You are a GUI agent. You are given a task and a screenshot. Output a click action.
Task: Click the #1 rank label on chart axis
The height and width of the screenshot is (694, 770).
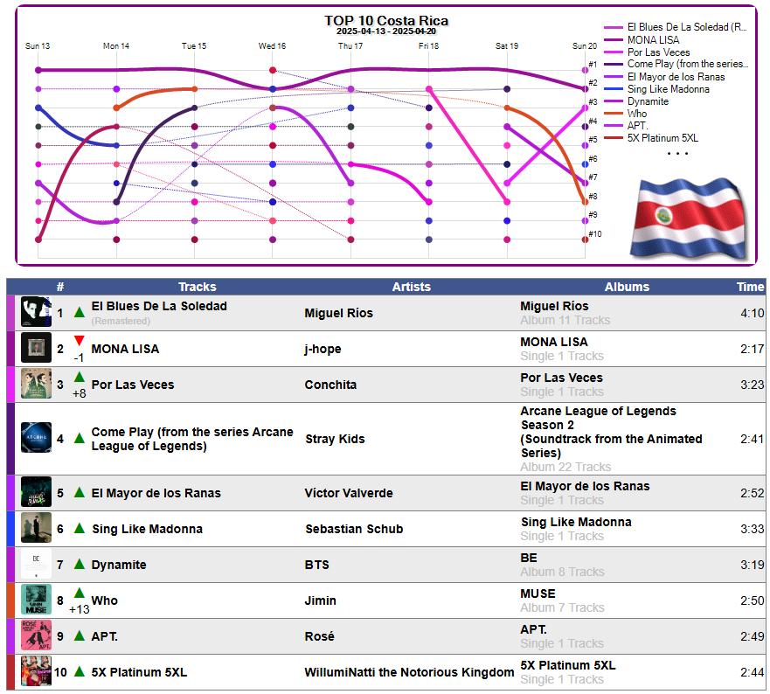593,65
